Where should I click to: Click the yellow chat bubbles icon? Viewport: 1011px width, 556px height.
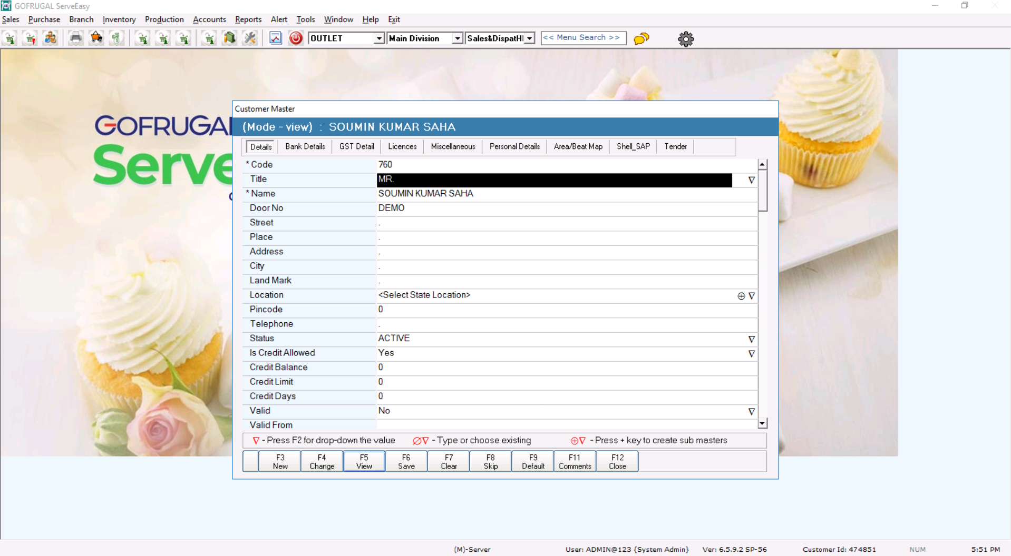coord(641,38)
